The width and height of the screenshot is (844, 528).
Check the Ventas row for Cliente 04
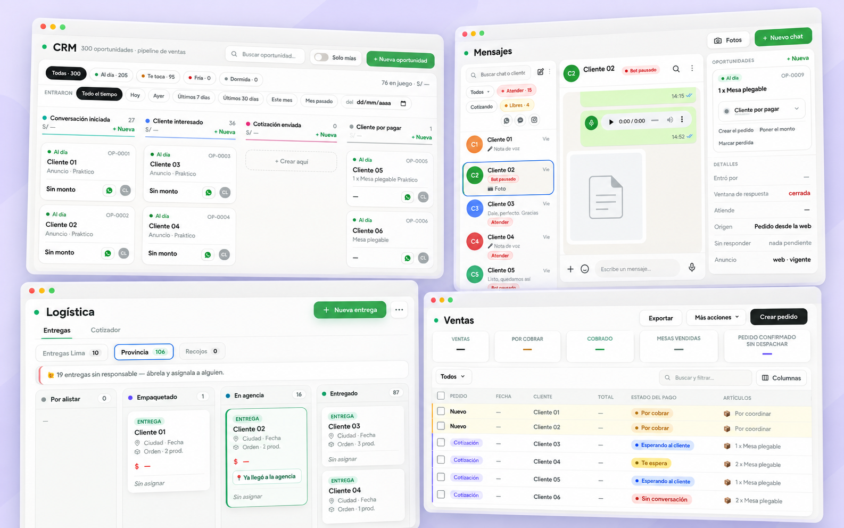coord(441,459)
